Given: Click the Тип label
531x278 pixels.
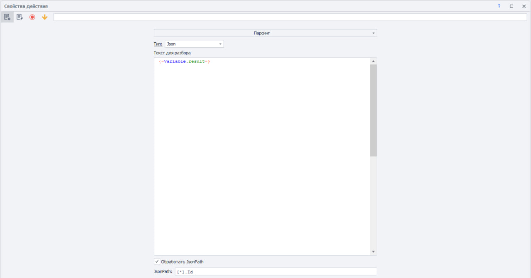Looking at the screenshot, I should [x=158, y=44].
